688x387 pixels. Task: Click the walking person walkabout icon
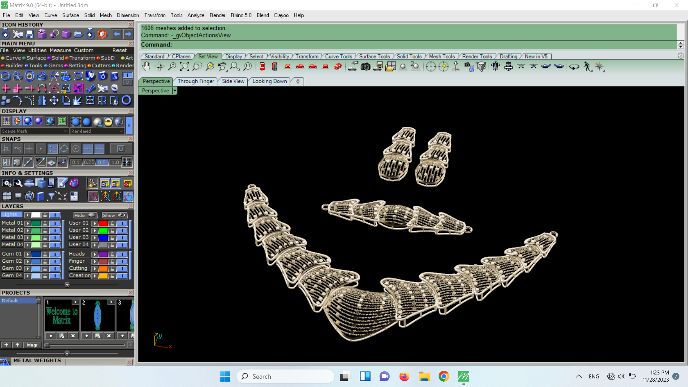tap(587, 67)
